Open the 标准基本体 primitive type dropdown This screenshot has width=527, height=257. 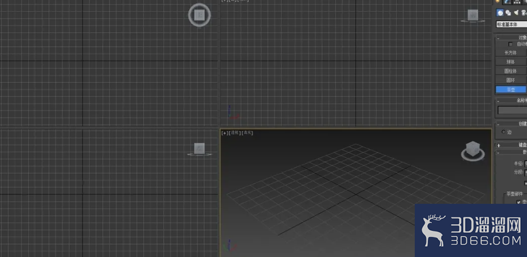point(511,25)
